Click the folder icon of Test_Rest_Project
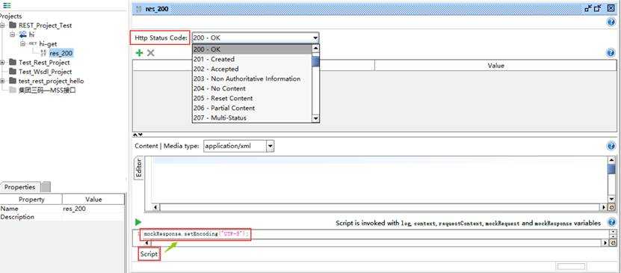This screenshot has height=273, width=621. (x=13, y=63)
